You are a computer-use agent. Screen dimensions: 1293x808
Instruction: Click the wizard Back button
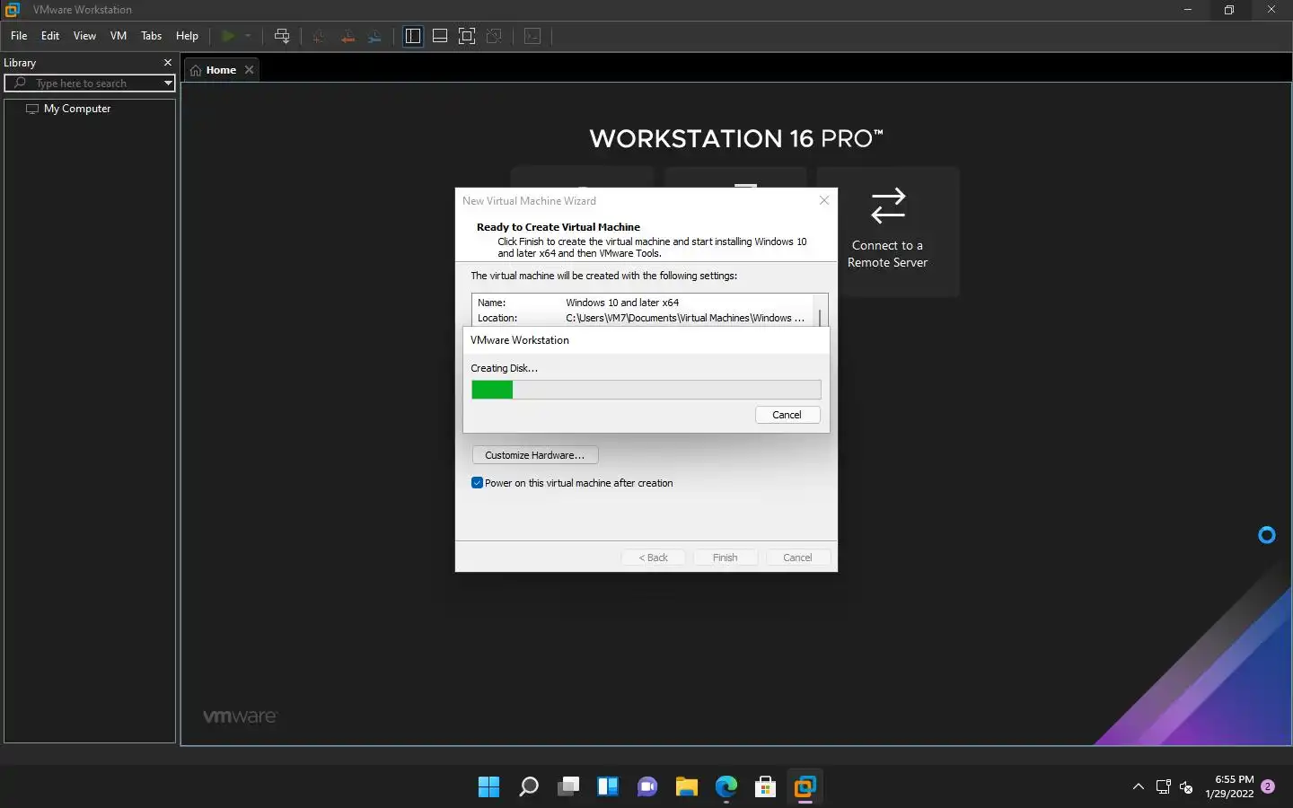click(x=654, y=558)
